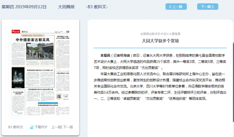Click the 大同晚报 newspaper name
The height and width of the screenshot is (137, 234).
click(66, 7)
